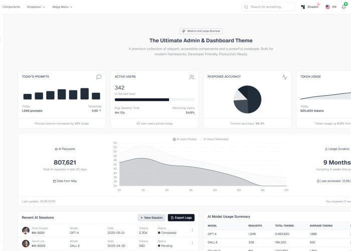Click the search magnifier icon
Viewport: 351px width, 251px height.
246,7
